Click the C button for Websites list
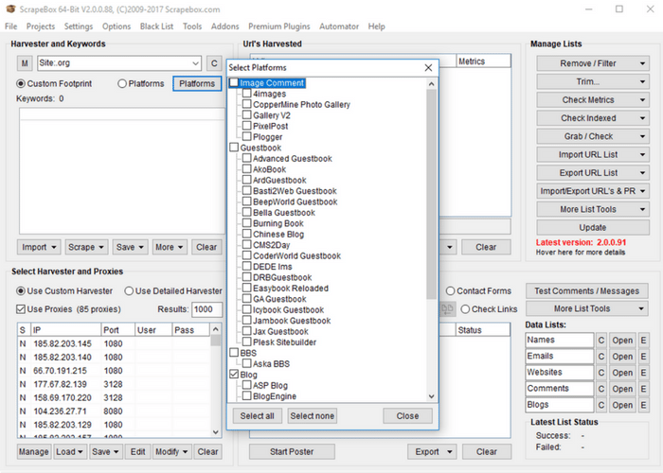 click(x=601, y=373)
